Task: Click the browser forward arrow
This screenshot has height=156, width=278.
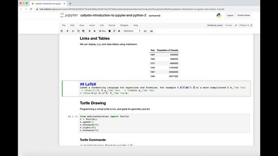Action: click(x=26, y=9)
